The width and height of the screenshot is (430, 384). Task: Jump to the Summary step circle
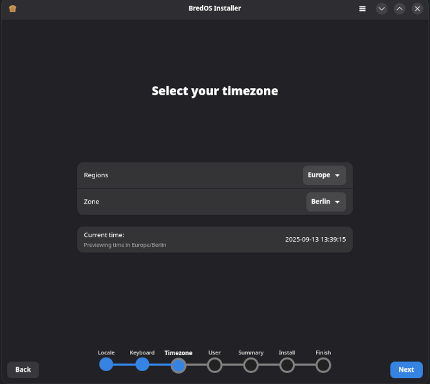tap(251, 365)
